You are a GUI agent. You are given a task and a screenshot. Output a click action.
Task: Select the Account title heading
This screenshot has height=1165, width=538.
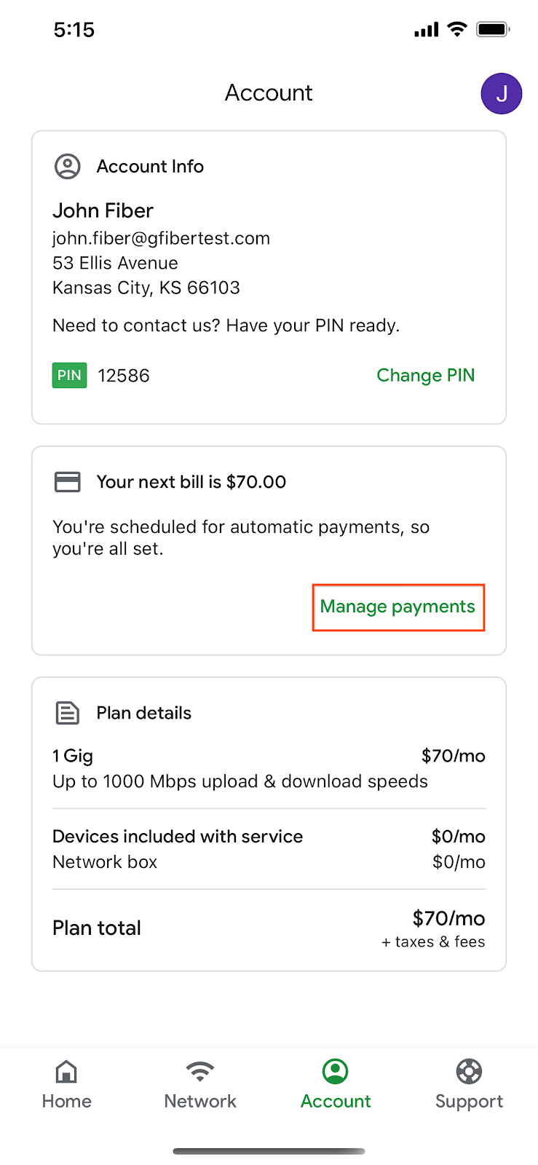269,92
